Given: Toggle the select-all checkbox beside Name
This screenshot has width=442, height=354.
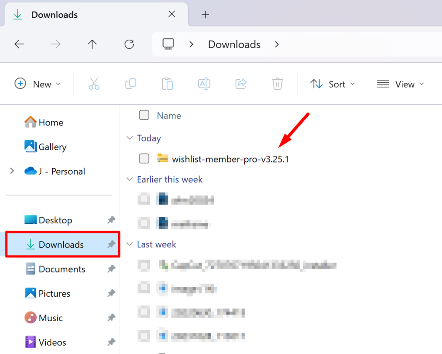Looking at the screenshot, I should pos(144,115).
